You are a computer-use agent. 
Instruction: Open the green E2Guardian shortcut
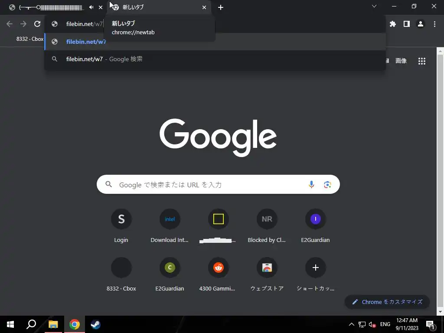pos(170,274)
